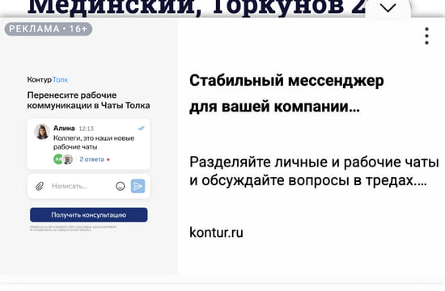Click Алина's avatar photo

click(42, 132)
